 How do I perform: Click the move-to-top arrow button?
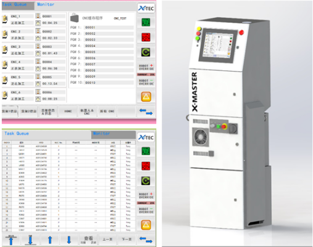pyautogui.click(x=11, y=240)
